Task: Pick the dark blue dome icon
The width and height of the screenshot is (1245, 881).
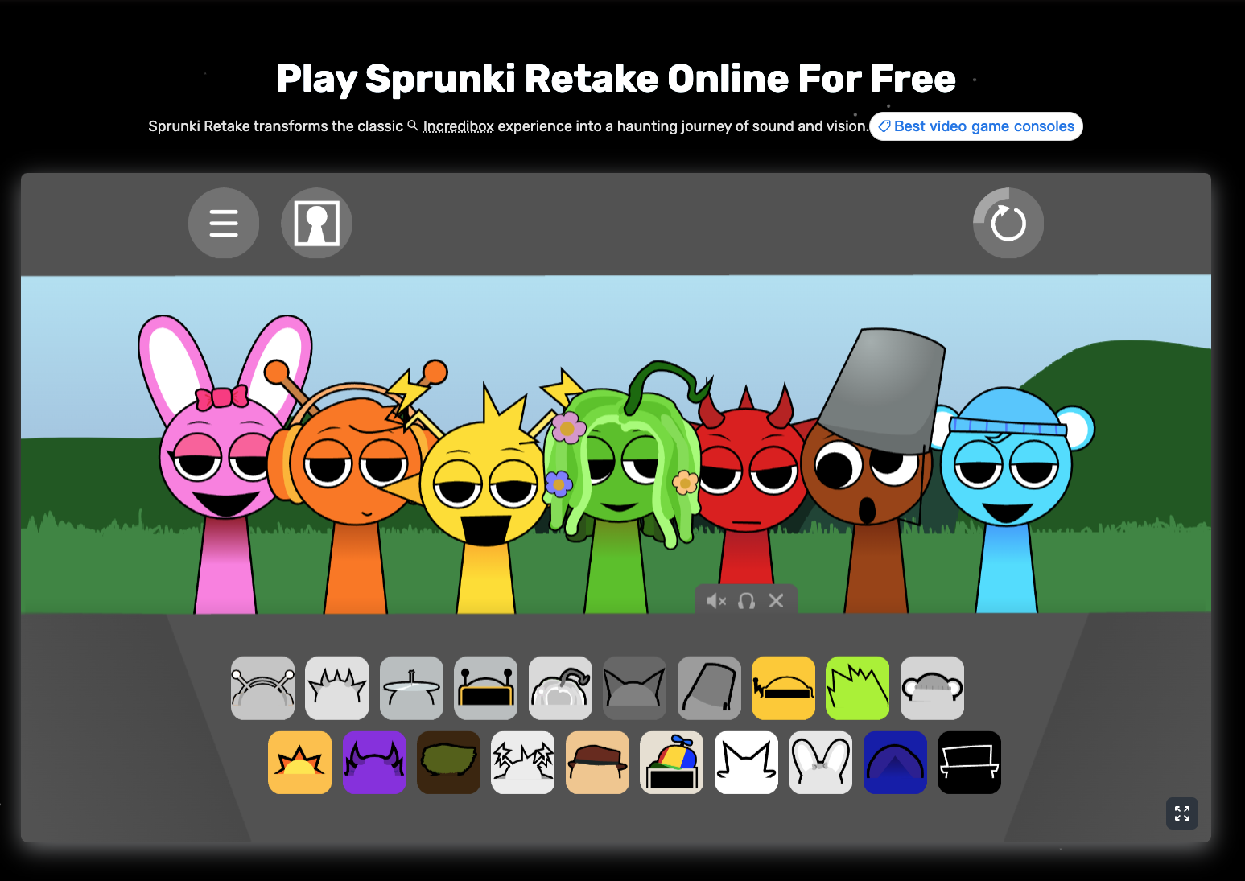Action: [x=895, y=762]
